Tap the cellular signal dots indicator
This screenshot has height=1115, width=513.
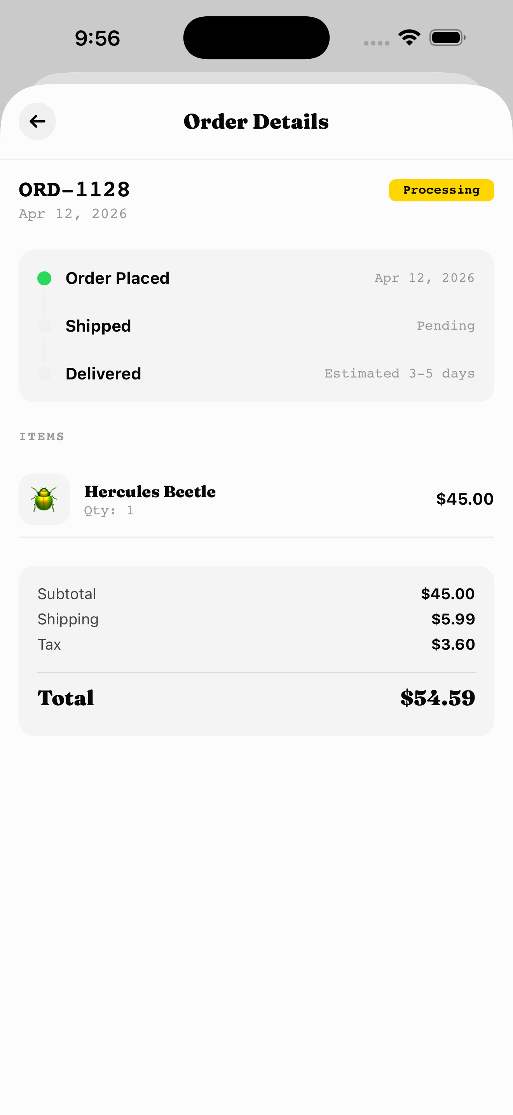point(375,42)
